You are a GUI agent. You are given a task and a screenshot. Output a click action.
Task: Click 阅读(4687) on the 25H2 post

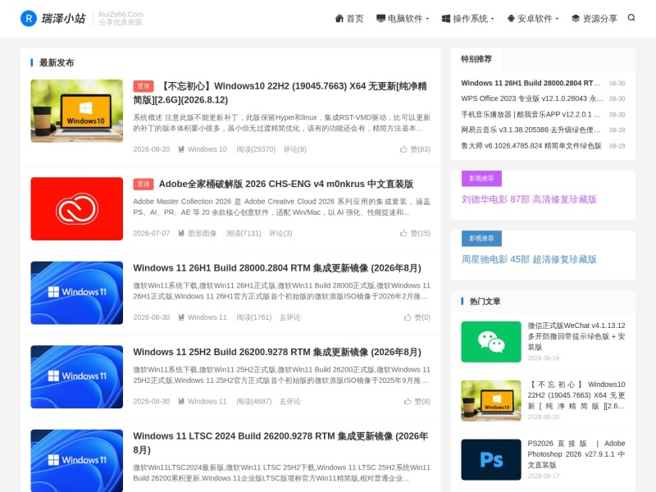click(254, 401)
